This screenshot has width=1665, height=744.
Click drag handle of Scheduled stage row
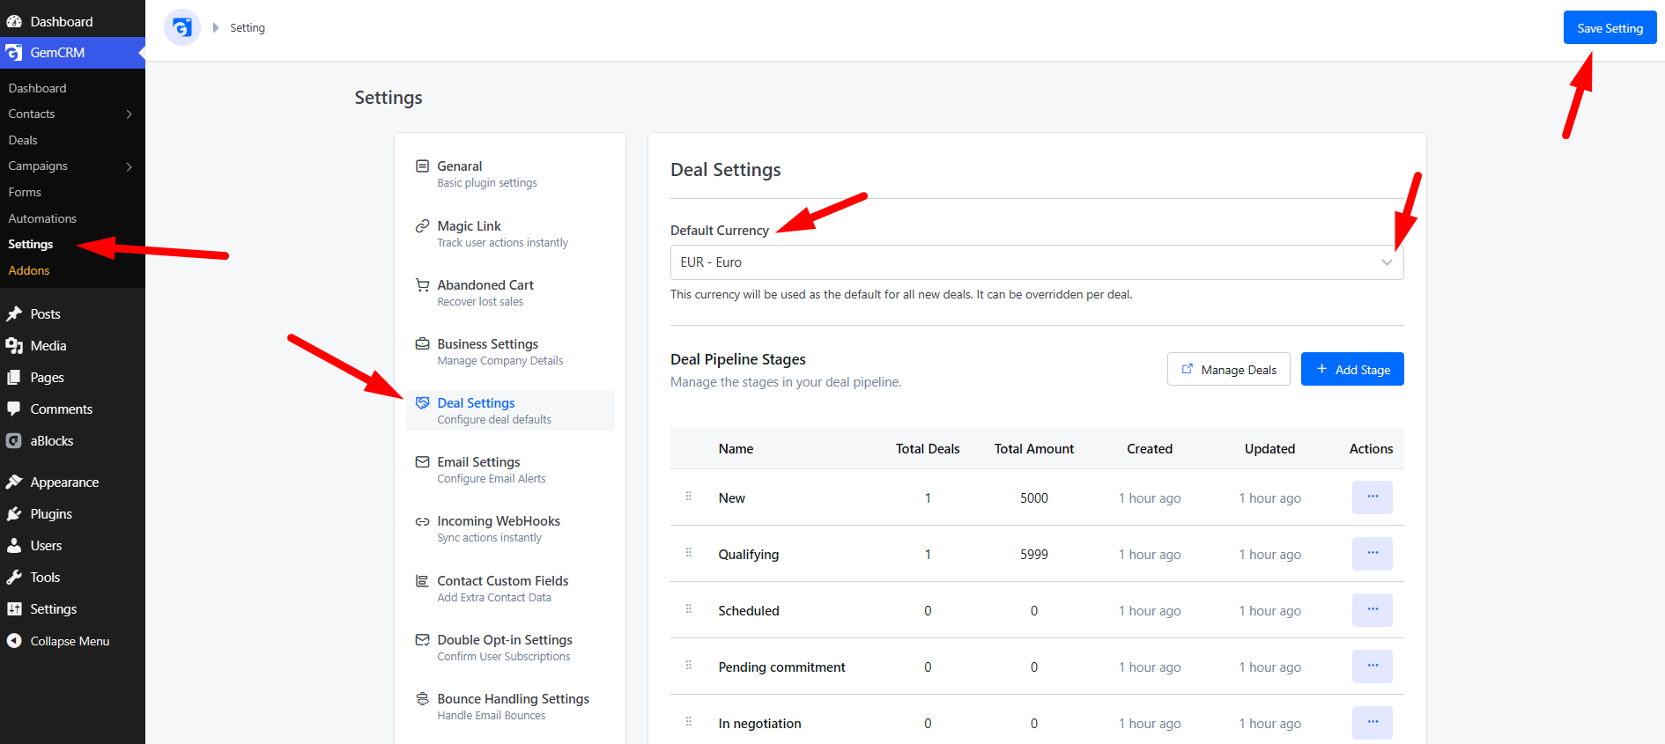pyautogui.click(x=689, y=609)
